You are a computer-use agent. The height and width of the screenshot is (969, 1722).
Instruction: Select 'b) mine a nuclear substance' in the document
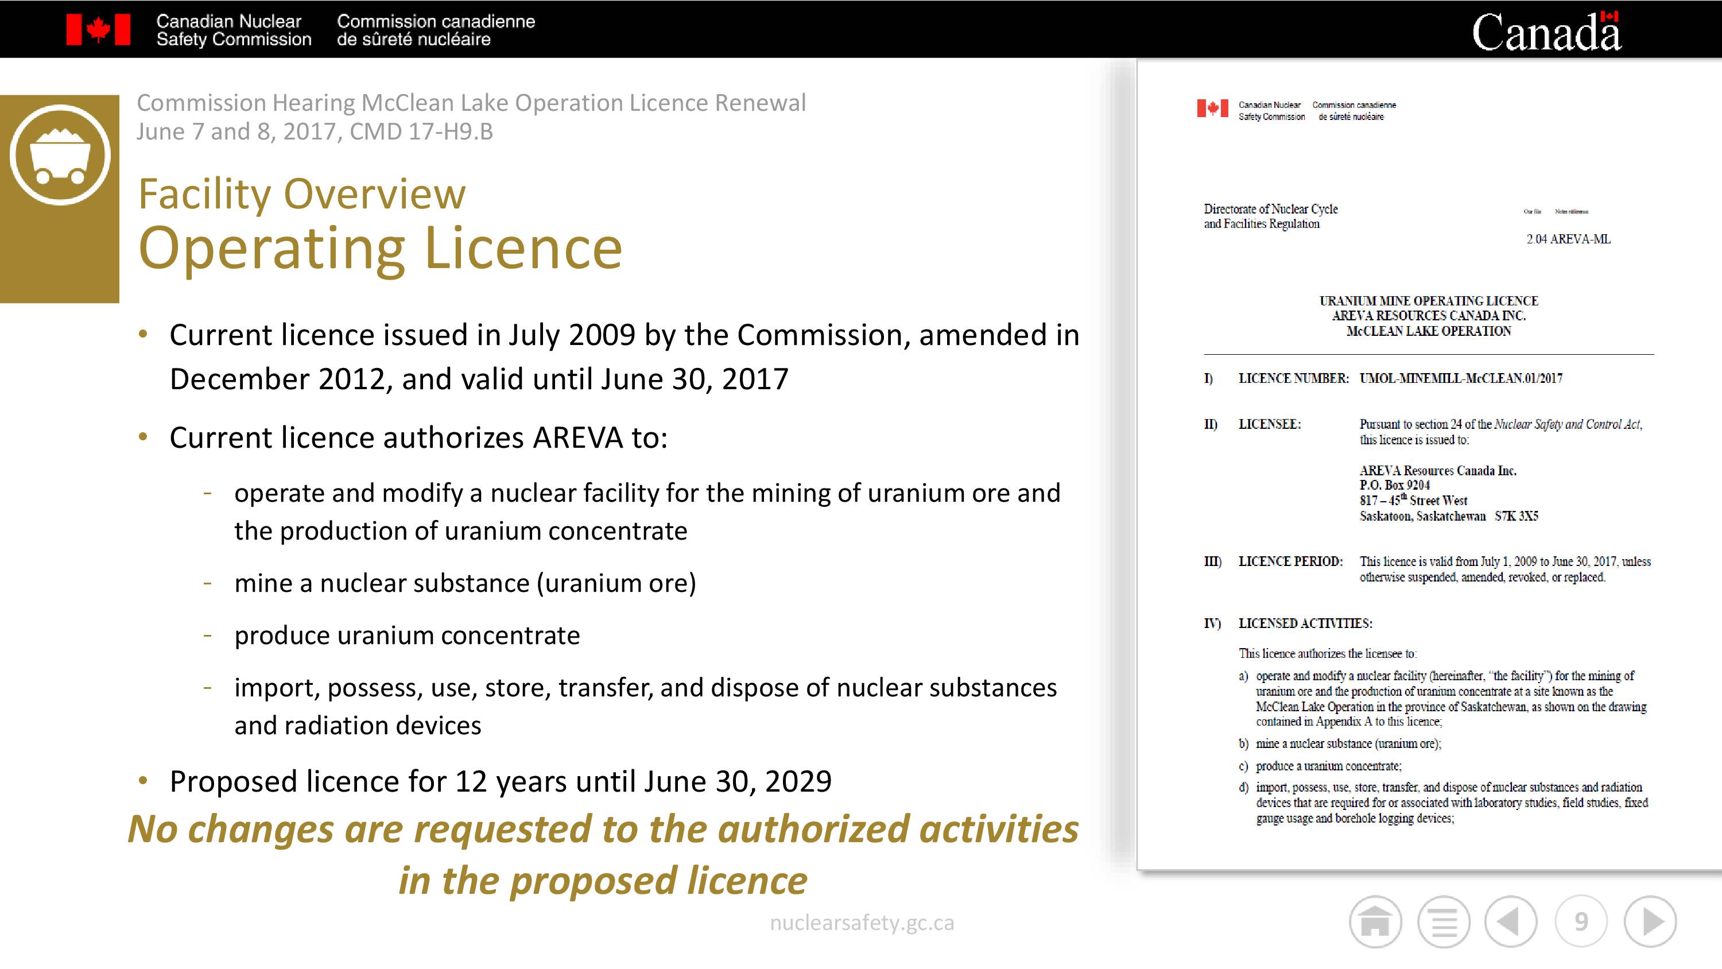(x=1340, y=743)
